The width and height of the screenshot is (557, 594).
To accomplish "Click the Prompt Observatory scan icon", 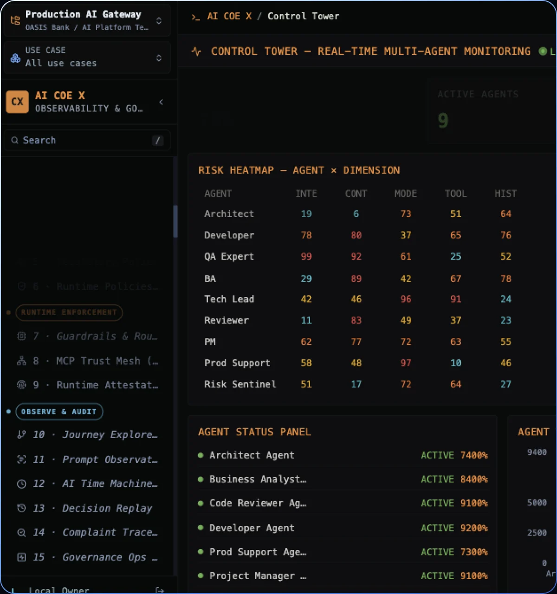I will click(21, 459).
